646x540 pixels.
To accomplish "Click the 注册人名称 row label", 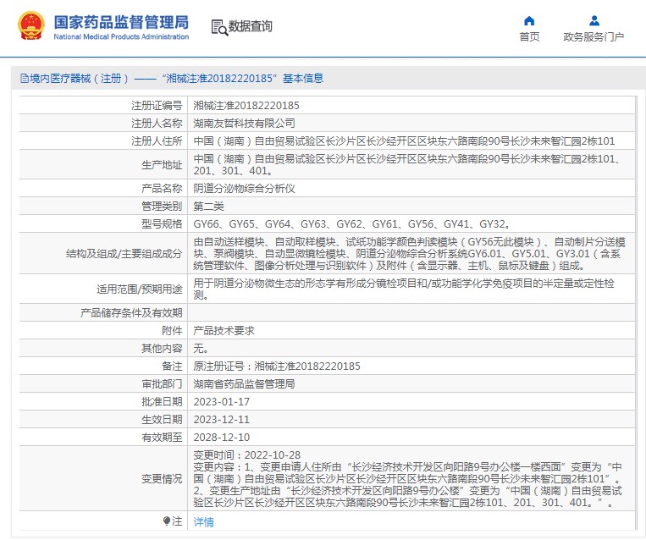I will coord(157,124).
